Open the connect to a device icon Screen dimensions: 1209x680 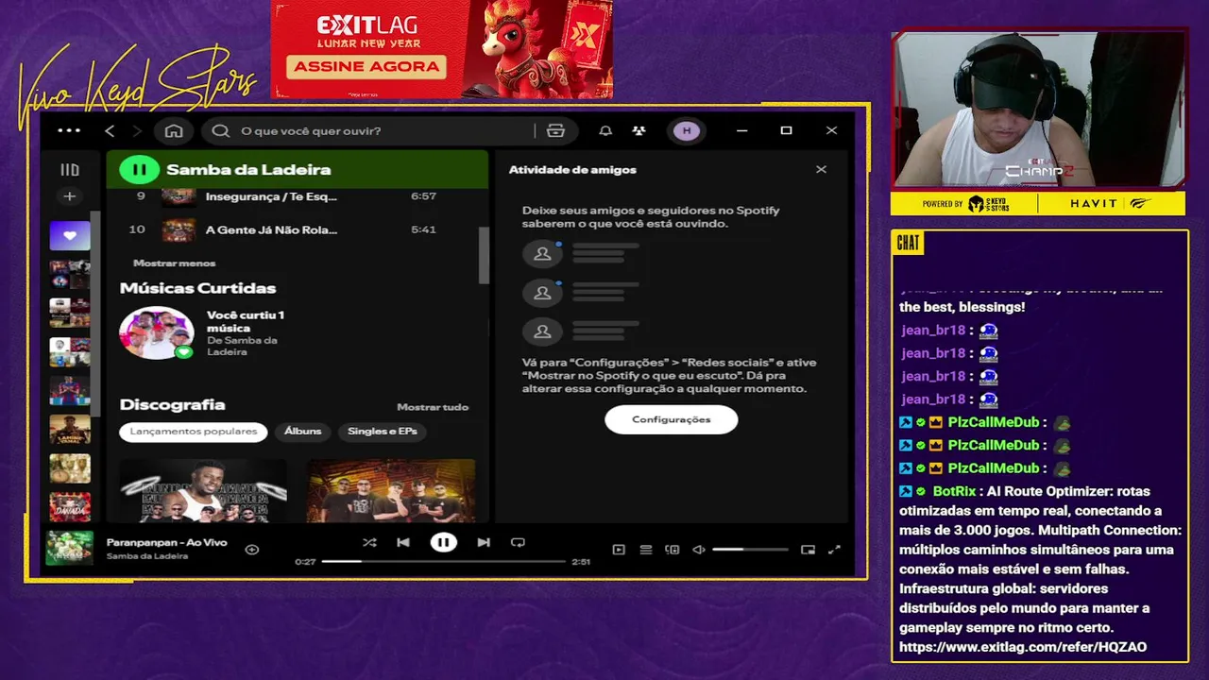click(x=673, y=549)
